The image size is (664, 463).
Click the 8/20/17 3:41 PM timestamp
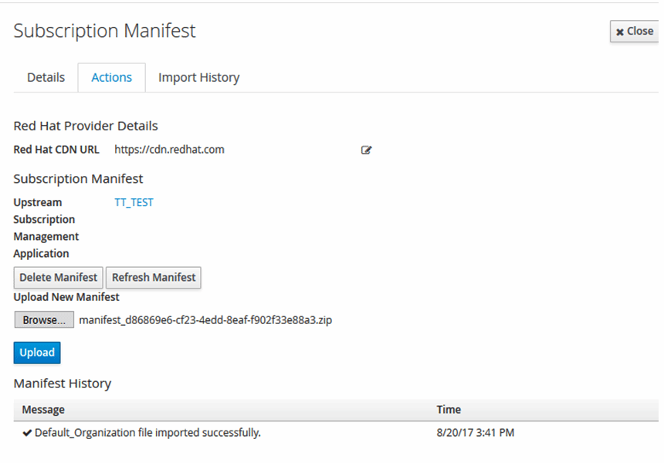[x=476, y=432]
